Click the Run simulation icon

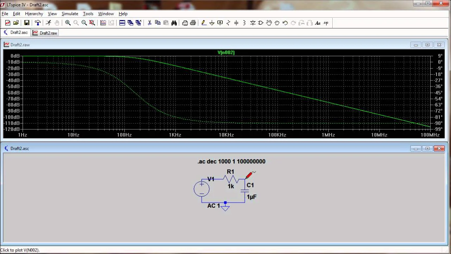48,23
